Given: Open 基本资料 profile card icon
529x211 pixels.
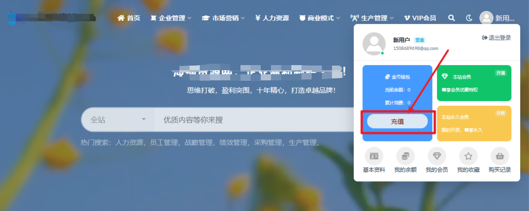Looking at the screenshot, I should (x=374, y=156).
